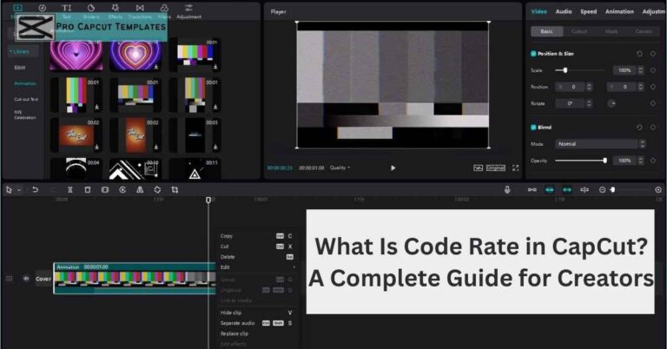Toggle the linkage button in timeline toolbar
The image size is (667, 349).
(567, 190)
